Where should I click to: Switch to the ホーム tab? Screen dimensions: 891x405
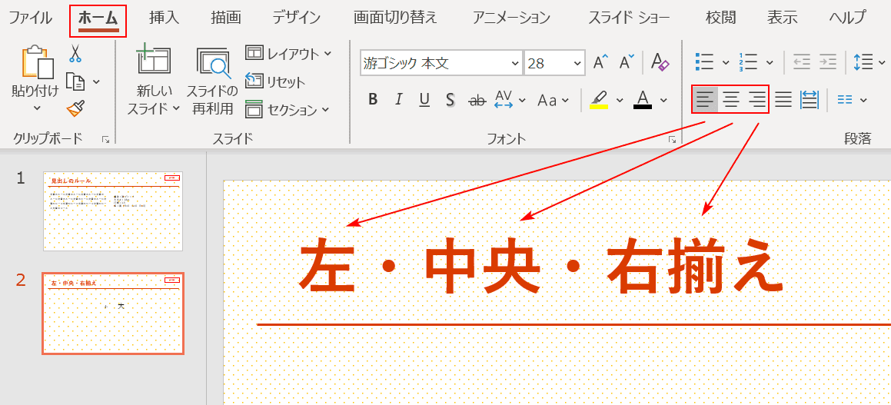pos(98,18)
